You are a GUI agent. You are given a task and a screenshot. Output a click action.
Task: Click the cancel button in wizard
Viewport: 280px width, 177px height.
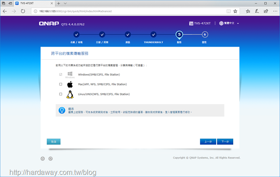[53, 142]
